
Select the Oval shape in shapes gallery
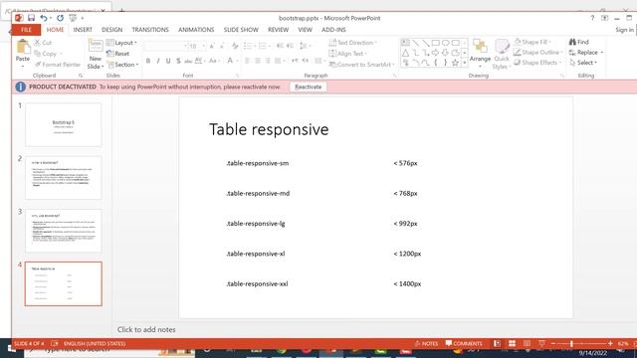coord(446,43)
